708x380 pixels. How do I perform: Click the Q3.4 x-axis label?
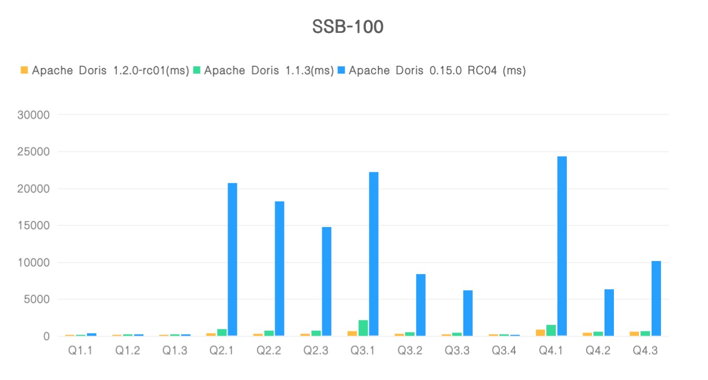504,351
